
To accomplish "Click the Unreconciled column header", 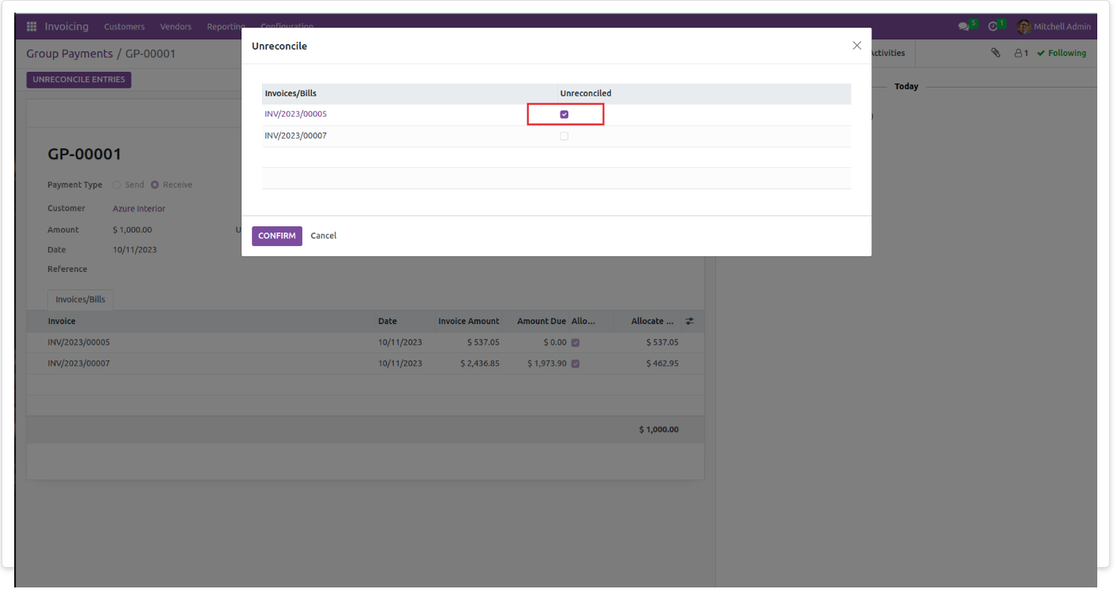I will pyautogui.click(x=586, y=93).
